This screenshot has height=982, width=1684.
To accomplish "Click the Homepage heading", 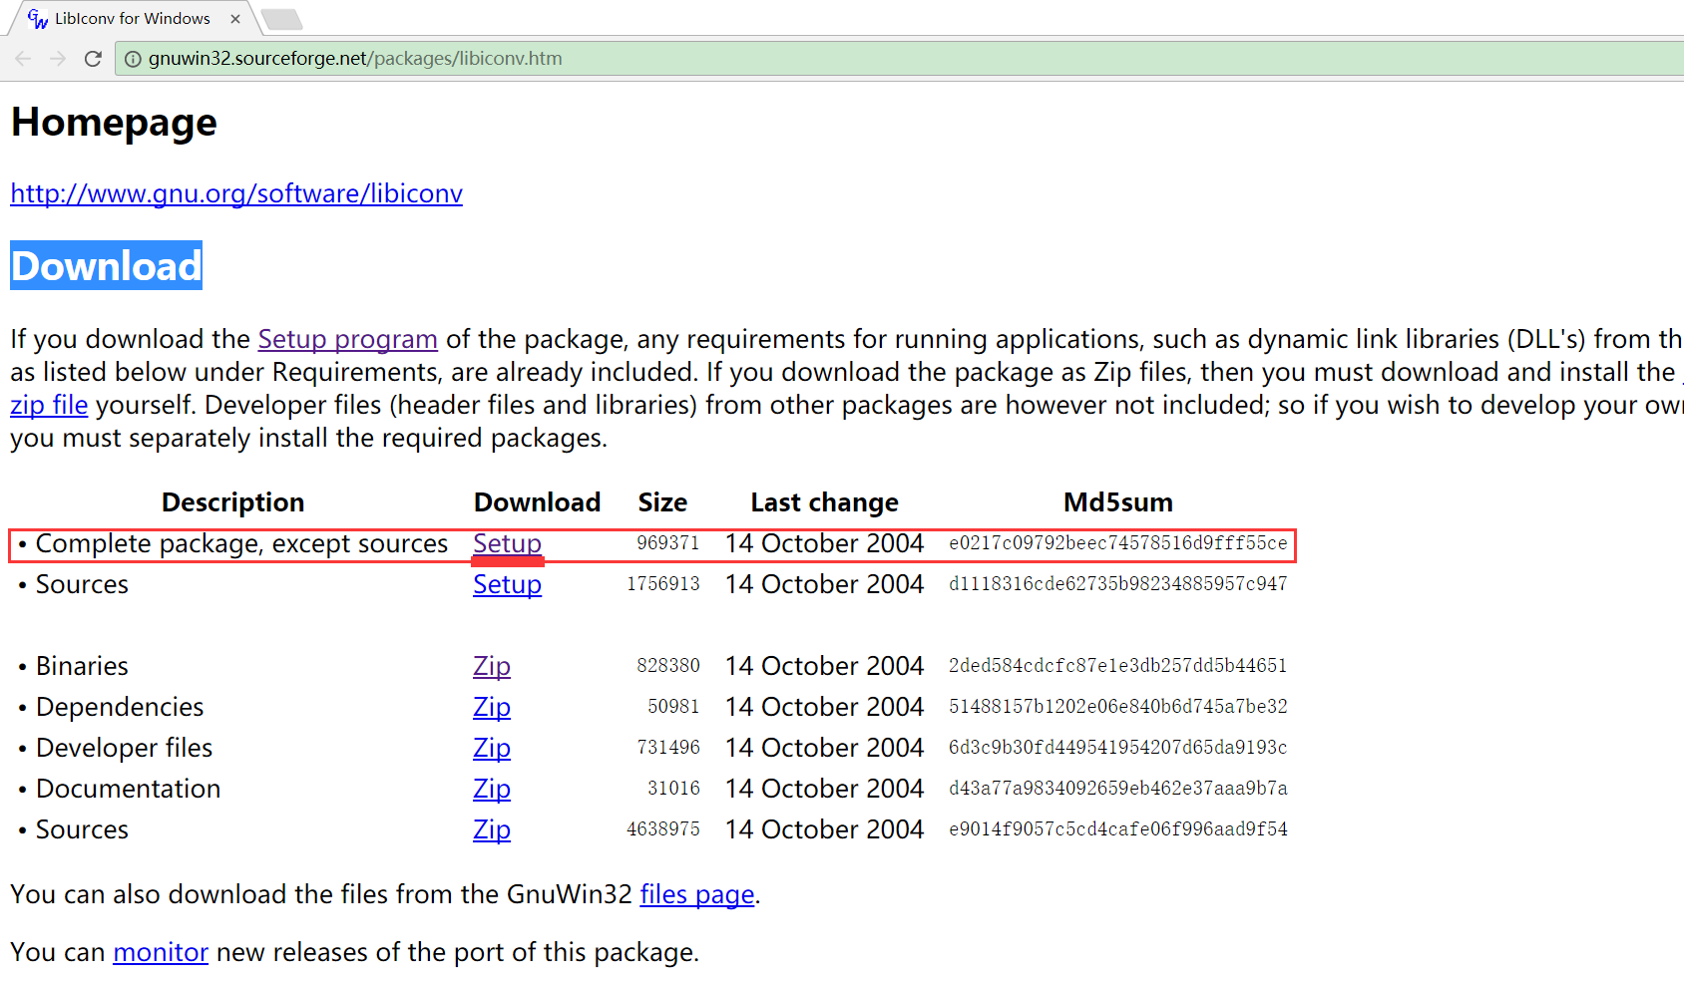I will pos(114,123).
